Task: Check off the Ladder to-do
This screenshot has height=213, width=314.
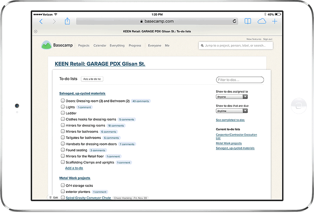Action: 63,113
